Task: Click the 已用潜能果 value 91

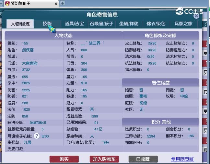Action: pos(96,123)
